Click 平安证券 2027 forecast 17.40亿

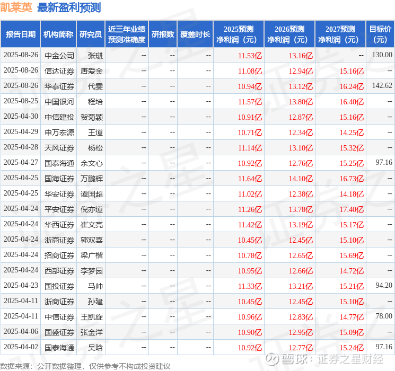(352, 209)
